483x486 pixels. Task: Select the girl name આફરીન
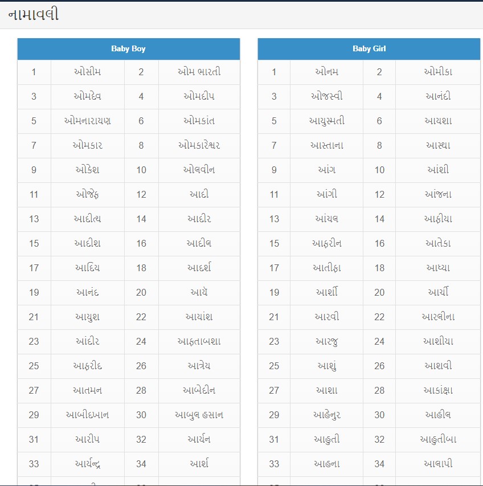[x=326, y=243]
